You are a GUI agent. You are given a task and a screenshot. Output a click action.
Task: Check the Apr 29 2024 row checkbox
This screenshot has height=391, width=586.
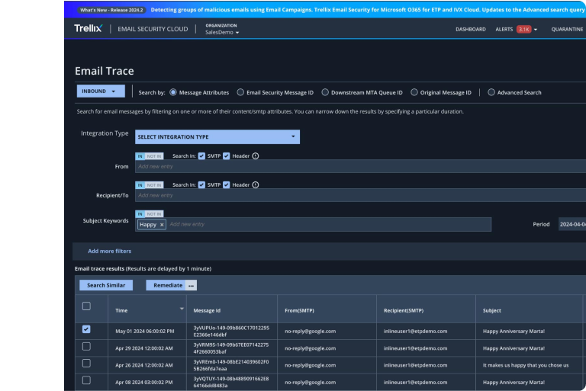click(x=86, y=347)
